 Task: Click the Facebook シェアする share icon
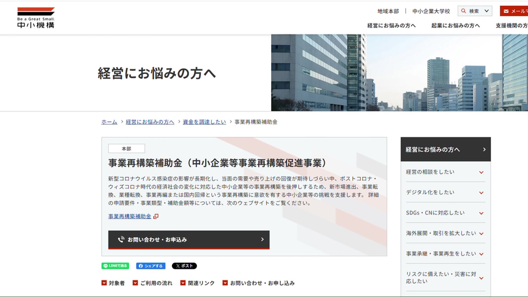150,266
